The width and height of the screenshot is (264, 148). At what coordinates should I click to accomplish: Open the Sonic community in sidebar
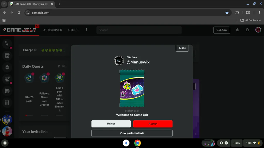[x=7, y=119]
